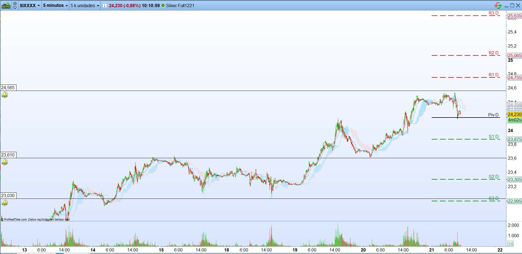Maximize the chart window
The image size is (522, 254).
512,5
